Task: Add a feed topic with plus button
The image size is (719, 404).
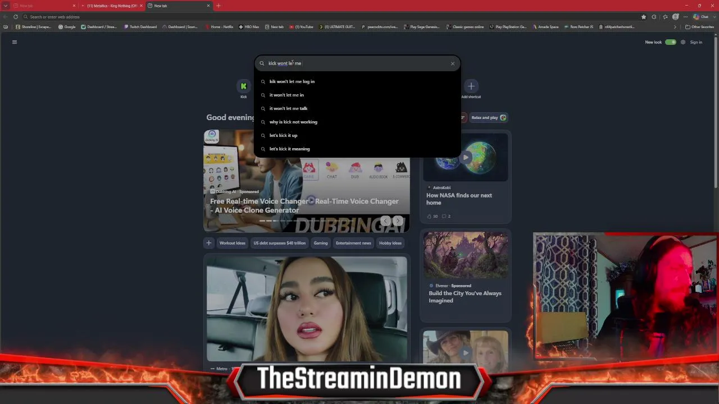Action: pos(209,243)
